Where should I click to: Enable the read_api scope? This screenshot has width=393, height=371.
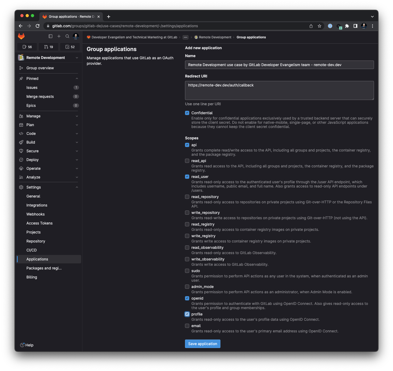point(187,161)
